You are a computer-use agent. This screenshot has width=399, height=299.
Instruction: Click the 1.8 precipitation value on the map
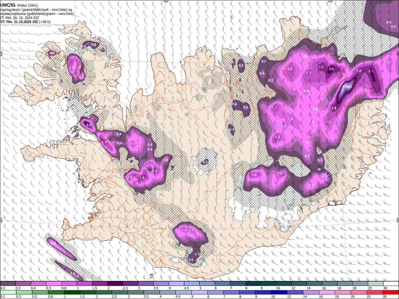pyautogui.click(x=104, y=142)
